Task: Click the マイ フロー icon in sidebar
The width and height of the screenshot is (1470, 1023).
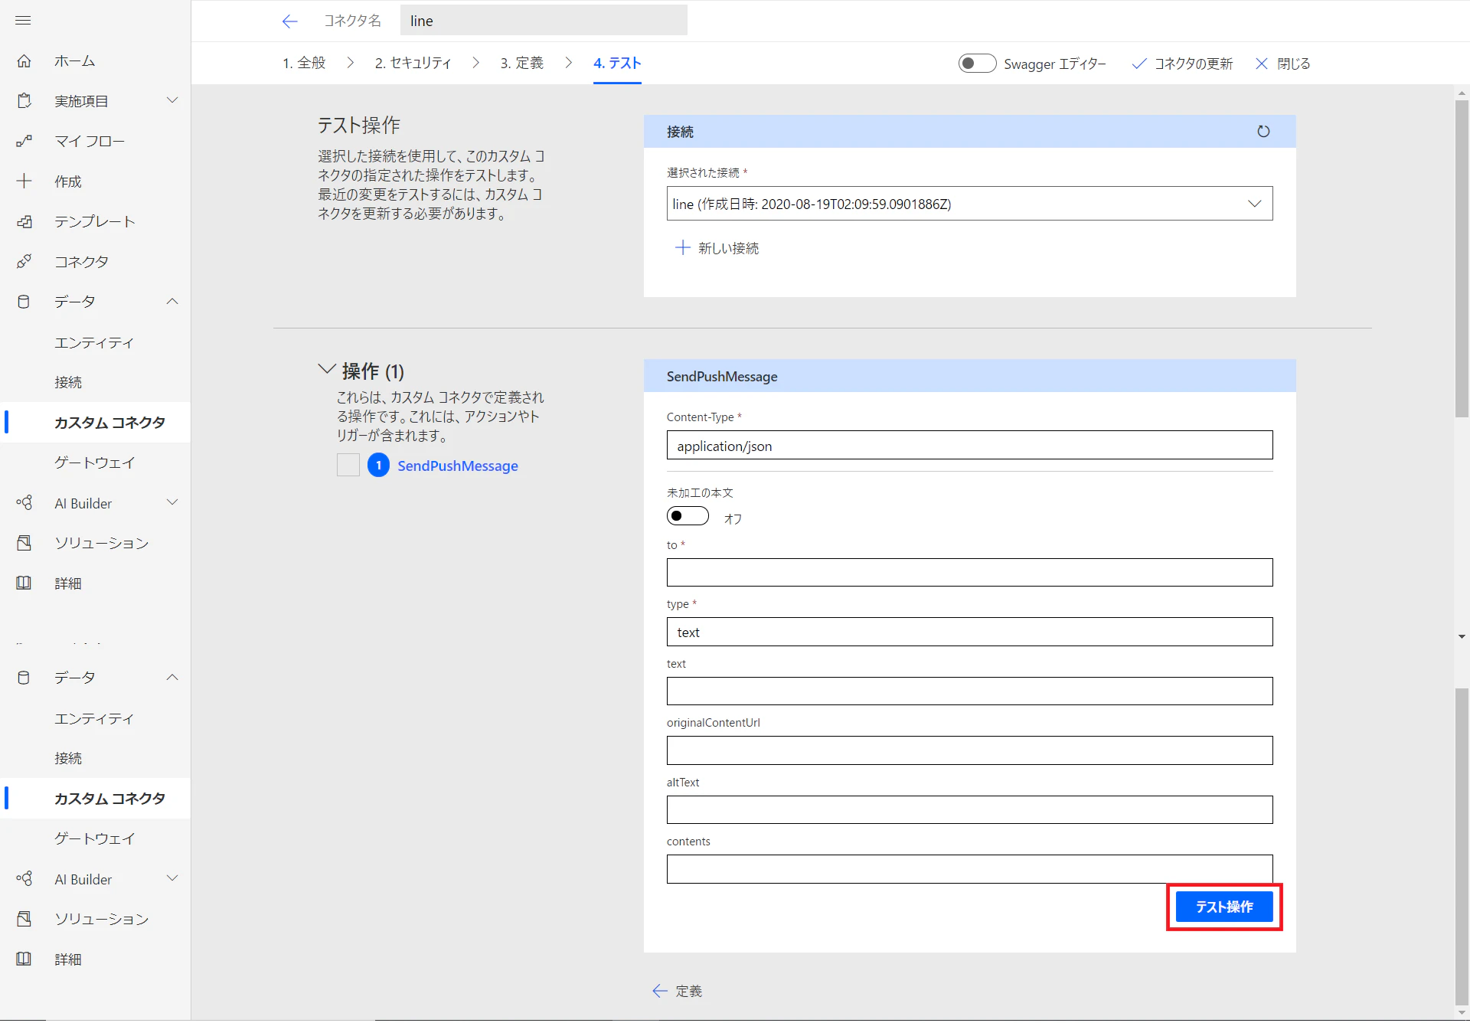Action: pos(24,141)
